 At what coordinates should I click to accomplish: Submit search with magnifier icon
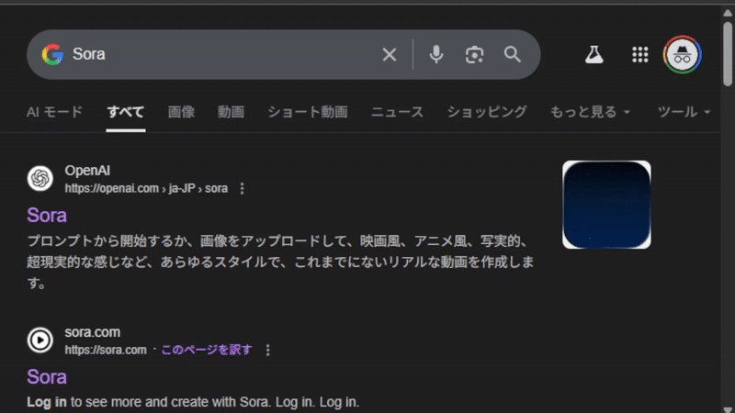(x=513, y=55)
